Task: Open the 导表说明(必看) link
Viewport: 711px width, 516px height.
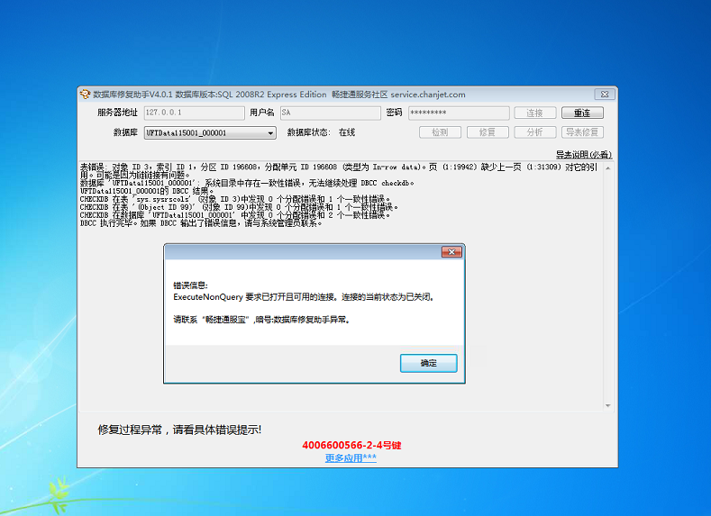Action: pos(584,155)
